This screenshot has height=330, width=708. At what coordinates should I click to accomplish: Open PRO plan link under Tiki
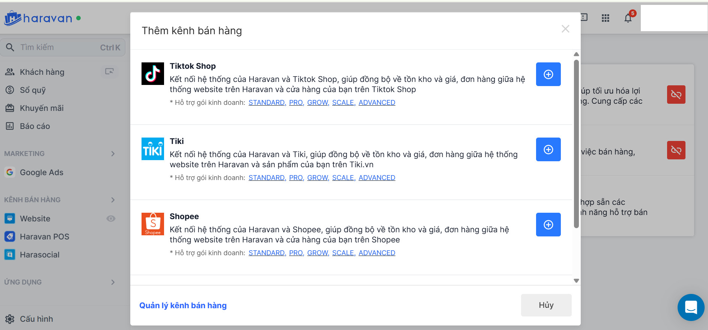point(297,178)
